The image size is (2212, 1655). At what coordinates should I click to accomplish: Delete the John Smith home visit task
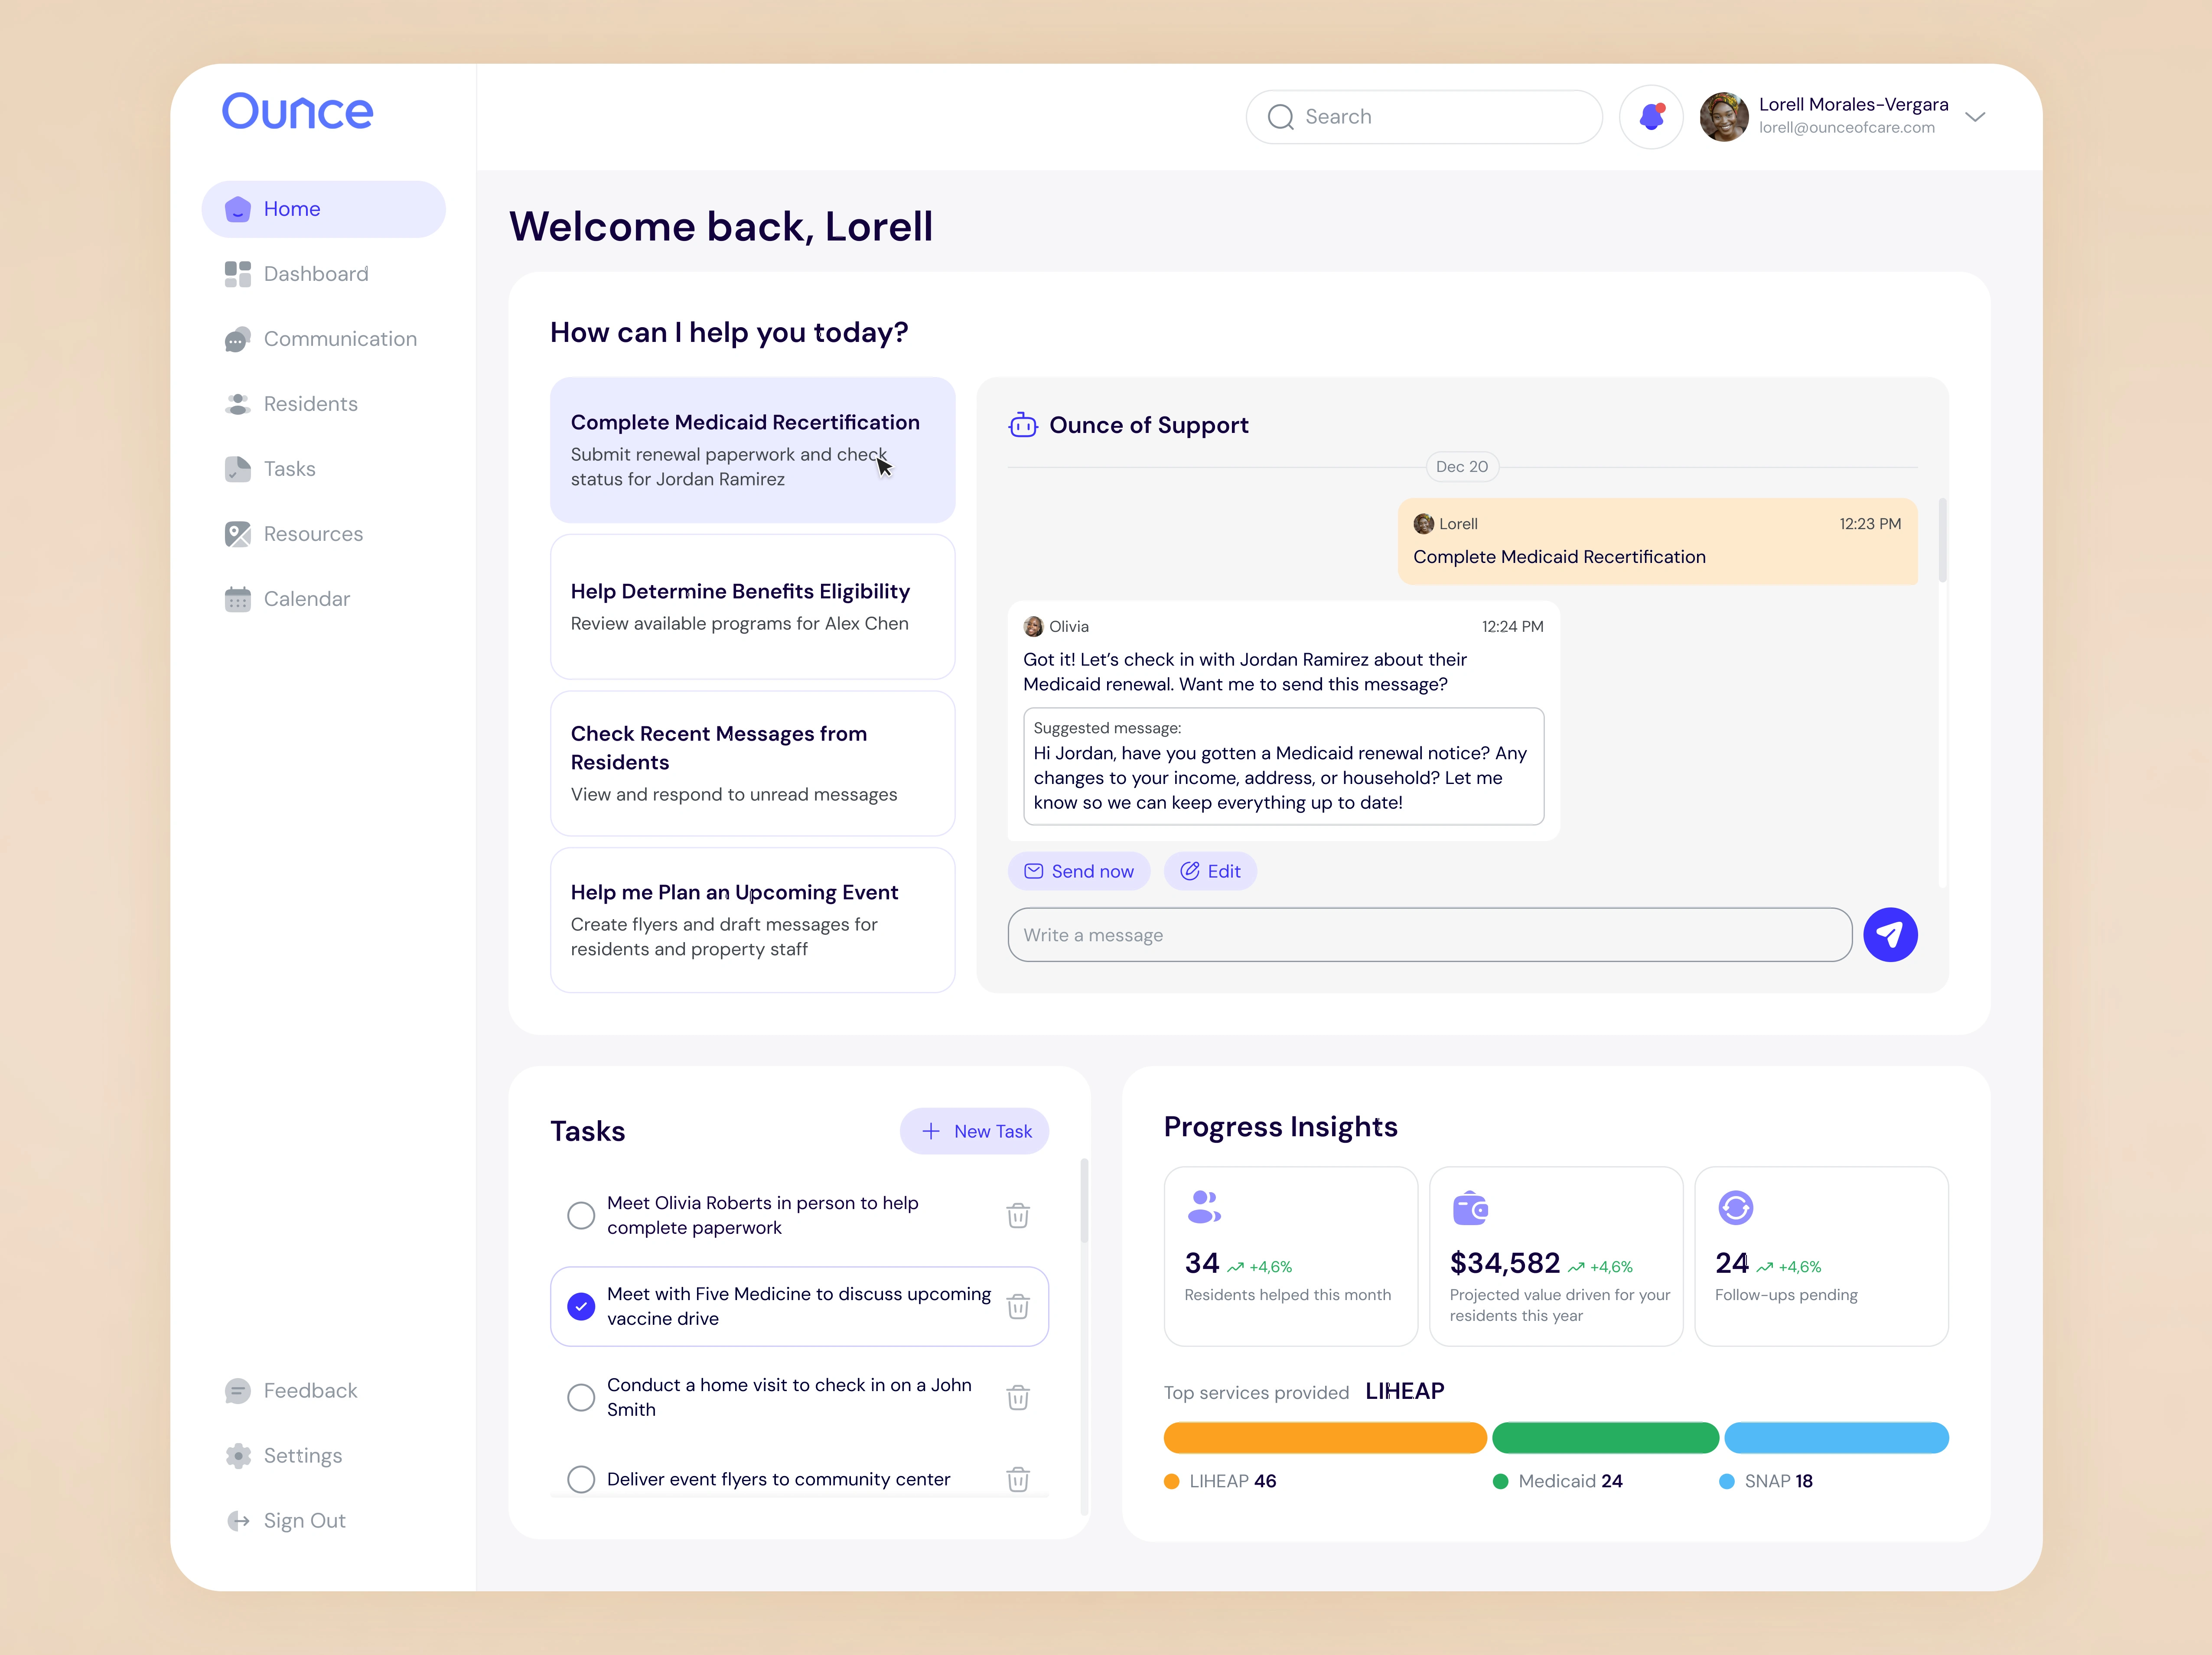point(1018,1397)
